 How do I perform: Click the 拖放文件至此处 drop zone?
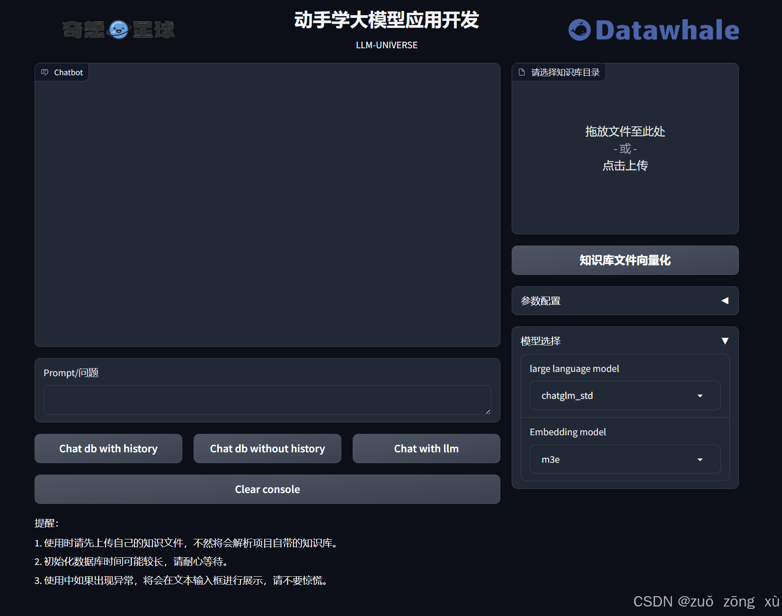[625, 132]
